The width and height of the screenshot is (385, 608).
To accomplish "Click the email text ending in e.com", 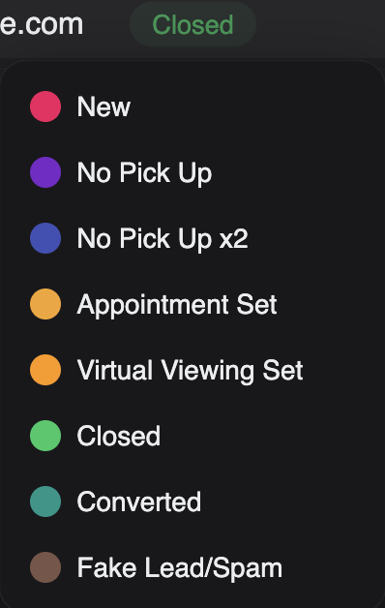I will coord(42,24).
